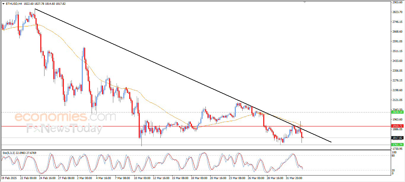Click the 31 Mar 20:00 time label
405x182 pixels.
pyautogui.click(x=294, y=178)
